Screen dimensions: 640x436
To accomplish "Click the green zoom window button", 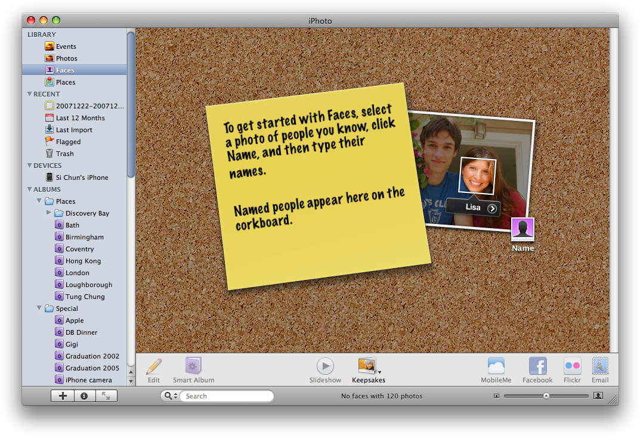I will (56, 20).
